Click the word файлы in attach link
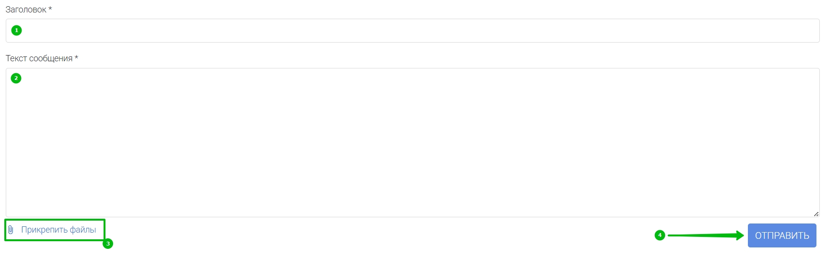Image resolution: width=827 pixels, height=257 pixels. coord(83,230)
